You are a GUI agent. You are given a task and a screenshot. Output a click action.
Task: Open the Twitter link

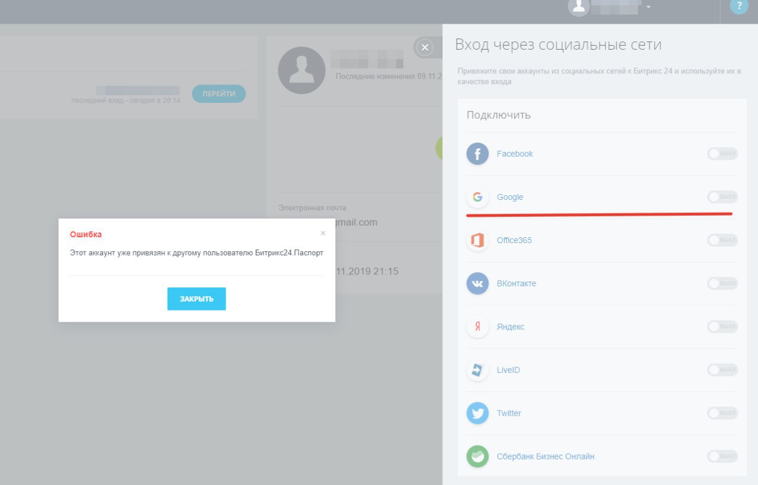click(x=509, y=413)
